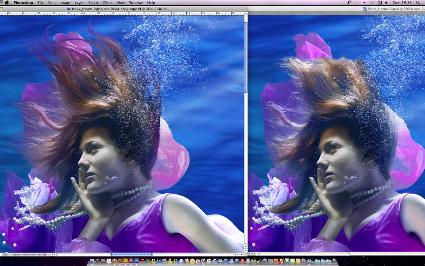The width and height of the screenshot is (425, 266).
Task: Open InDesign Id icon in dock
Action: point(131,261)
